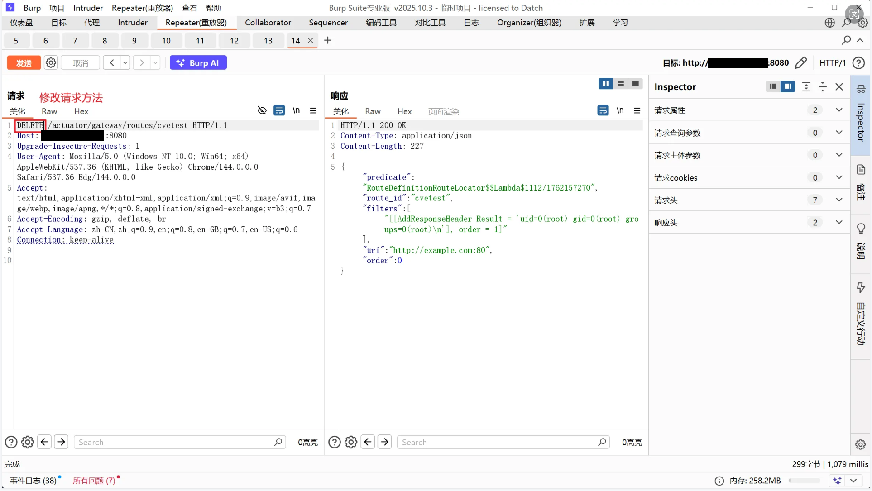This screenshot has width=872, height=491.
Task: Select side-by-side request/response layout
Action: coord(606,84)
